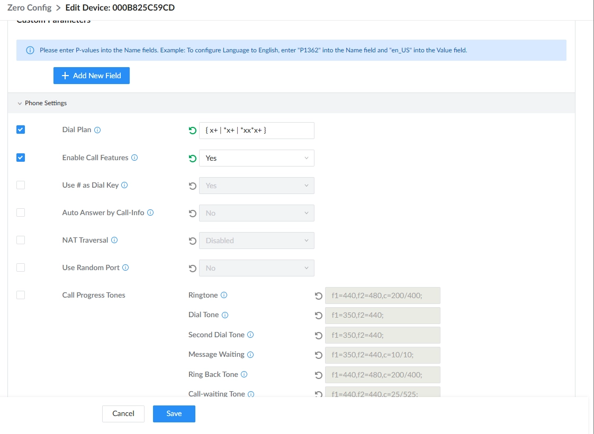
Task: Reset Enable Call Features to default
Action: pyautogui.click(x=193, y=158)
